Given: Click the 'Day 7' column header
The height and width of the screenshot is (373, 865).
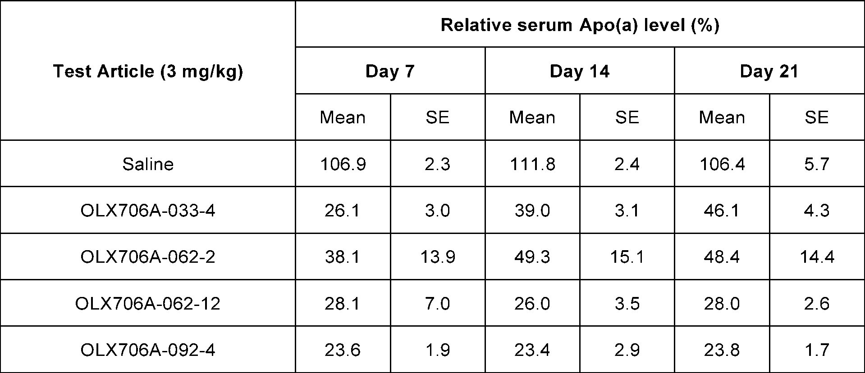Looking at the screenshot, I should pyautogui.click(x=389, y=72).
